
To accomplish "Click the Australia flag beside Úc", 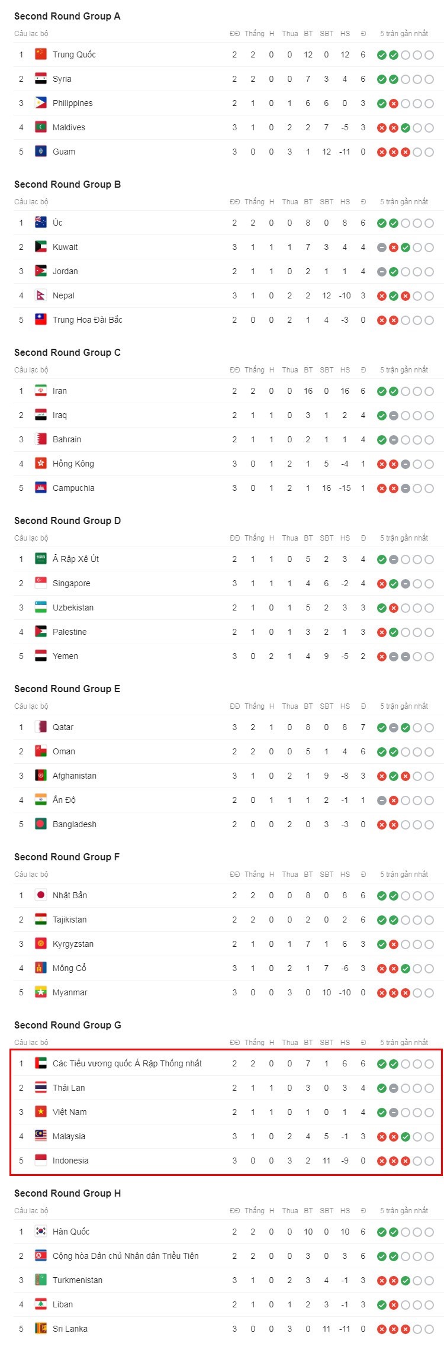I will pos(40,223).
